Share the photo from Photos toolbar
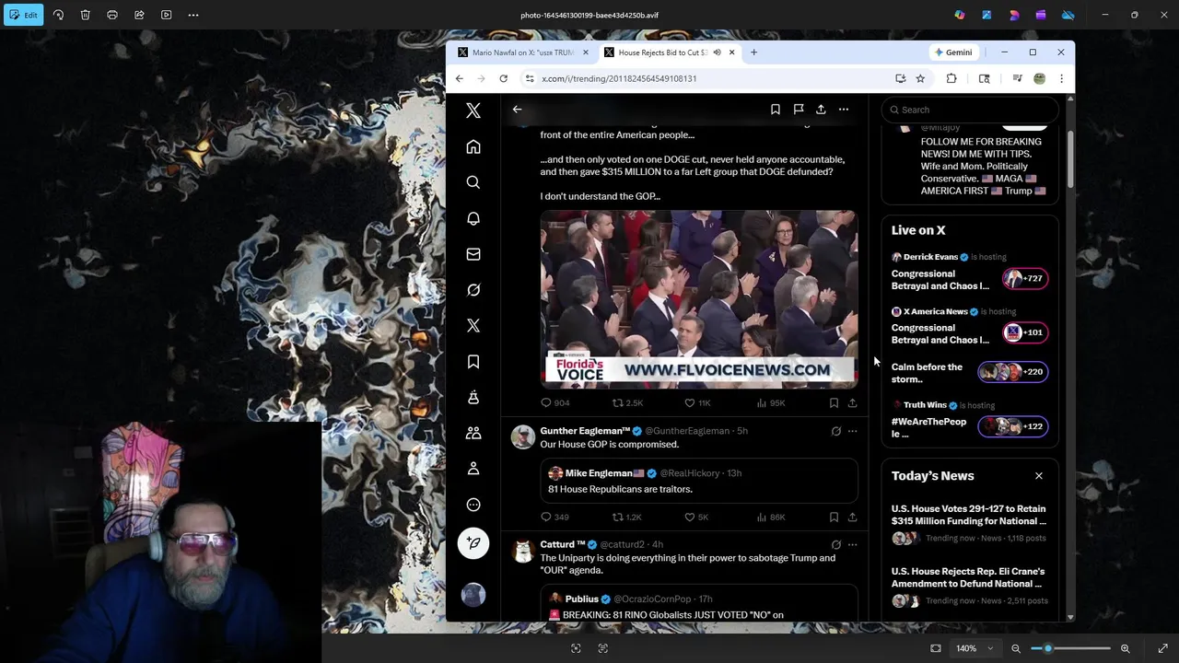Screen dimensions: 1179x663 [139, 15]
